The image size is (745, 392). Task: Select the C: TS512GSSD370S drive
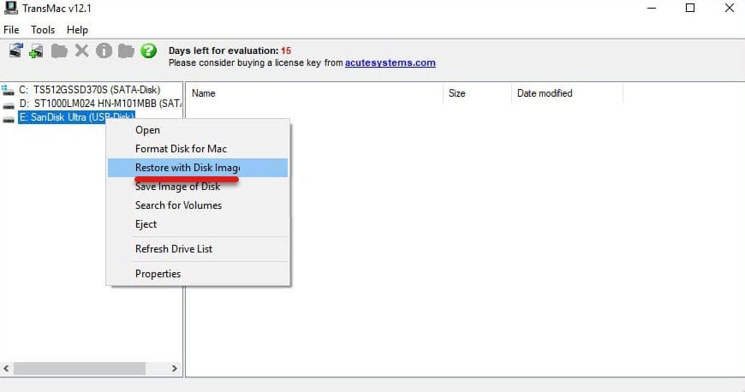89,90
